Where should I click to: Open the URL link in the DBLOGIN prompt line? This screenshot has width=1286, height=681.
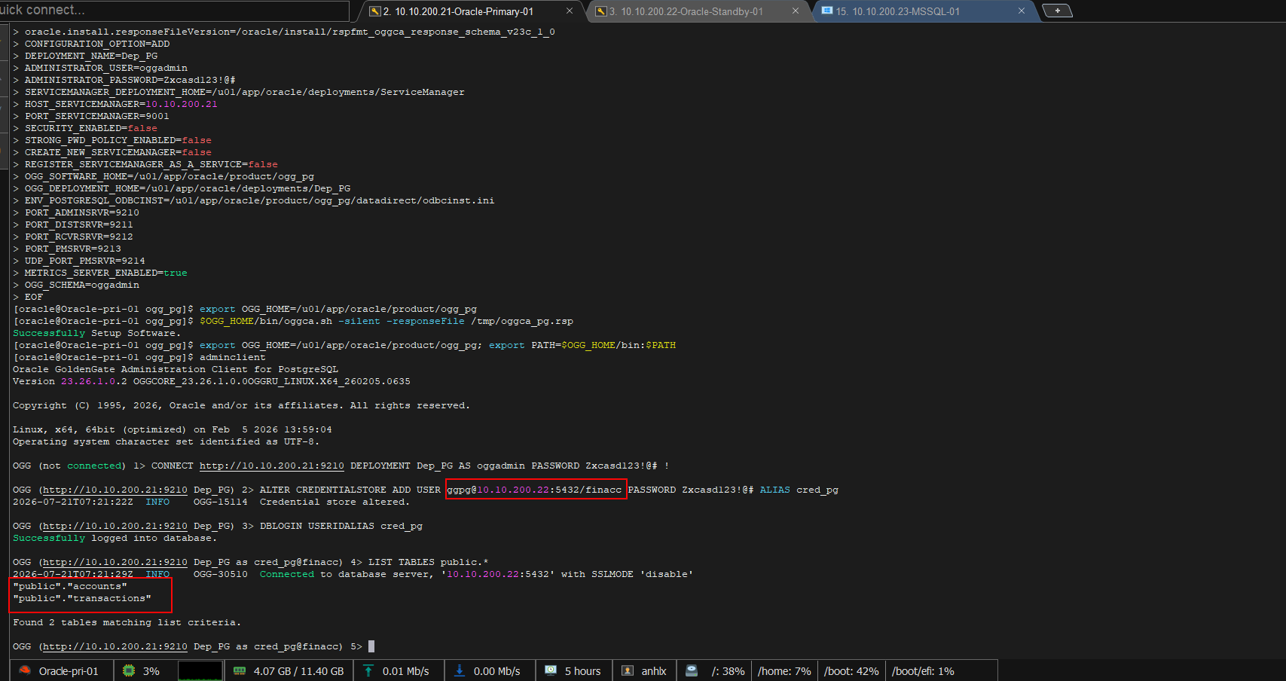pos(115,526)
